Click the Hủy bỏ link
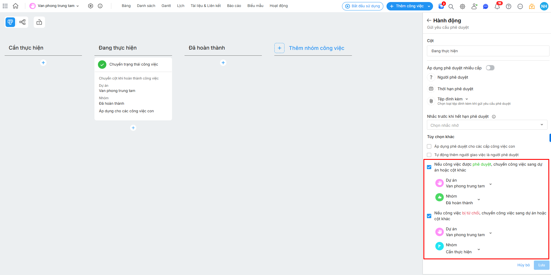Viewport: 551px width, 275px height. (x=523, y=265)
